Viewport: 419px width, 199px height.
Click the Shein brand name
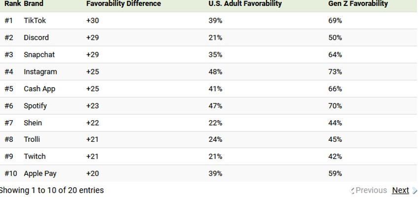pos(33,123)
